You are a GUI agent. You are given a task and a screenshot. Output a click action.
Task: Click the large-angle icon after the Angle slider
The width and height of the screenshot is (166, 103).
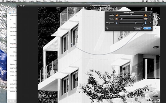[x=146, y=15]
